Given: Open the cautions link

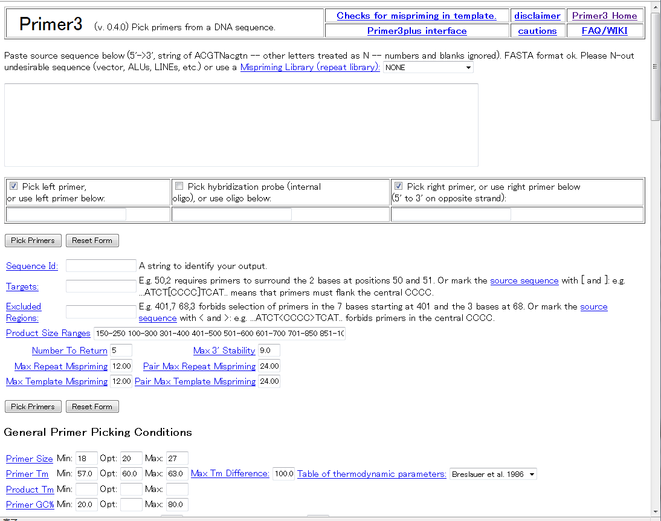Looking at the screenshot, I should pyautogui.click(x=537, y=31).
